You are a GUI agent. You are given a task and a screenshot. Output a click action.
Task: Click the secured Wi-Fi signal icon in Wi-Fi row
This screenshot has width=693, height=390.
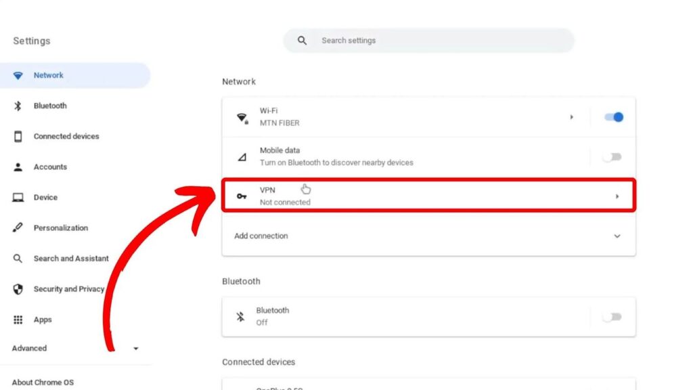coord(242,118)
